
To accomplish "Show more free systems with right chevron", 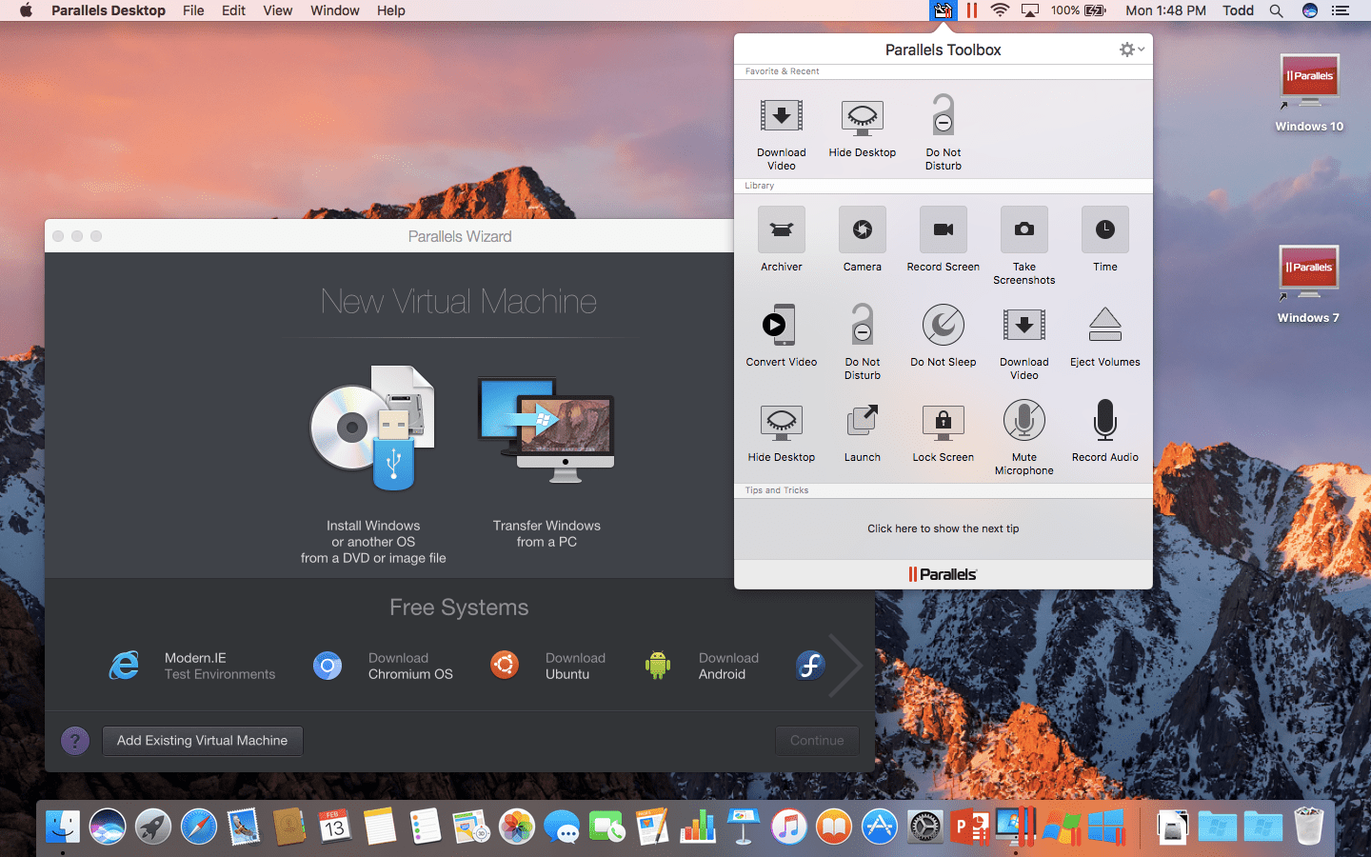I will point(845,666).
